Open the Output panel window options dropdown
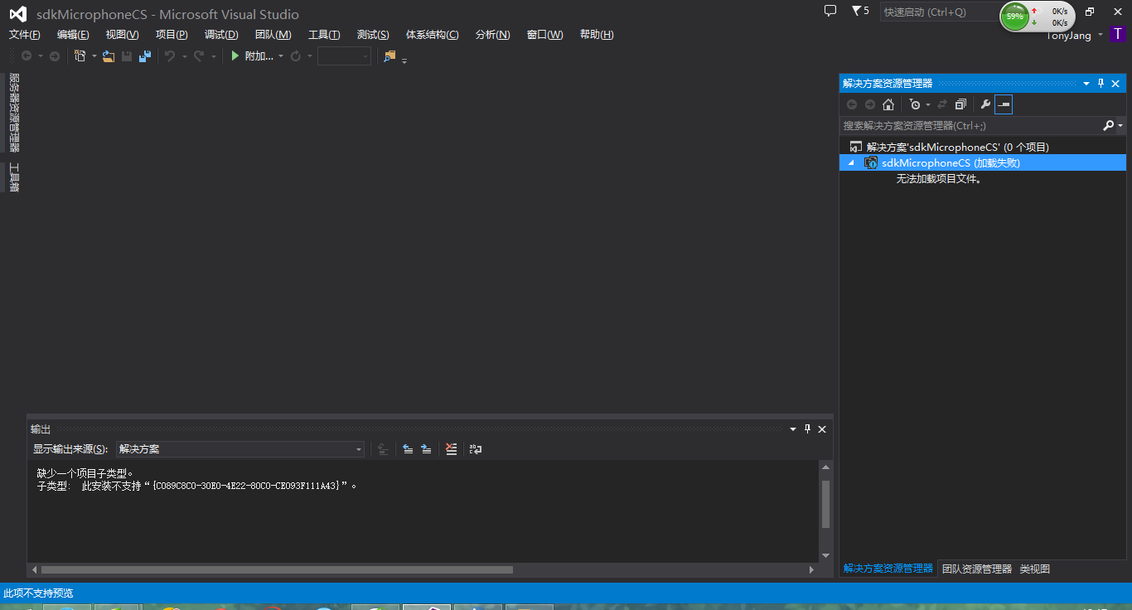The width and height of the screenshot is (1132, 610). point(793,429)
